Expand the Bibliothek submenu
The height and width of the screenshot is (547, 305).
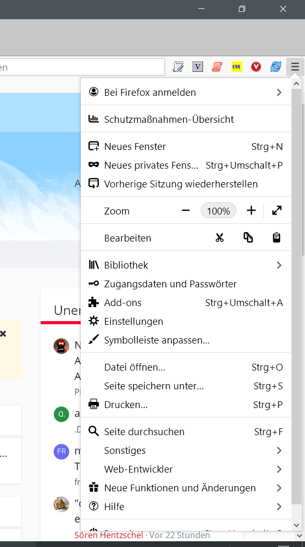[186, 265]
